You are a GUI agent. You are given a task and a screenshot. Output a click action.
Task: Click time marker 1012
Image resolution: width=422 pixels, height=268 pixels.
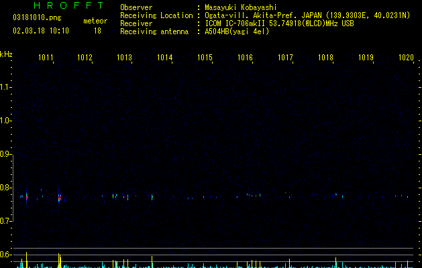tap(85, 58)
